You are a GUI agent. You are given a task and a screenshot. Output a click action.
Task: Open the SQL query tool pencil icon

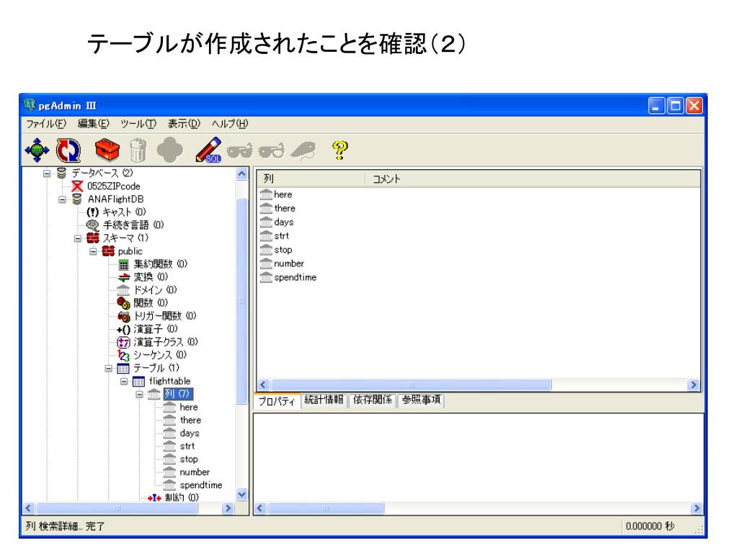coord(208,150)
